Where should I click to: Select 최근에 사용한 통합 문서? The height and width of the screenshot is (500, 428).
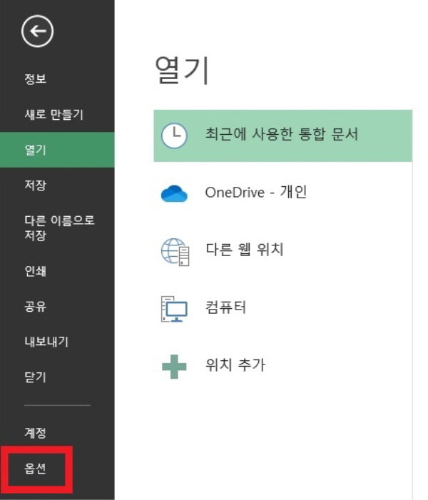point(282,134)
